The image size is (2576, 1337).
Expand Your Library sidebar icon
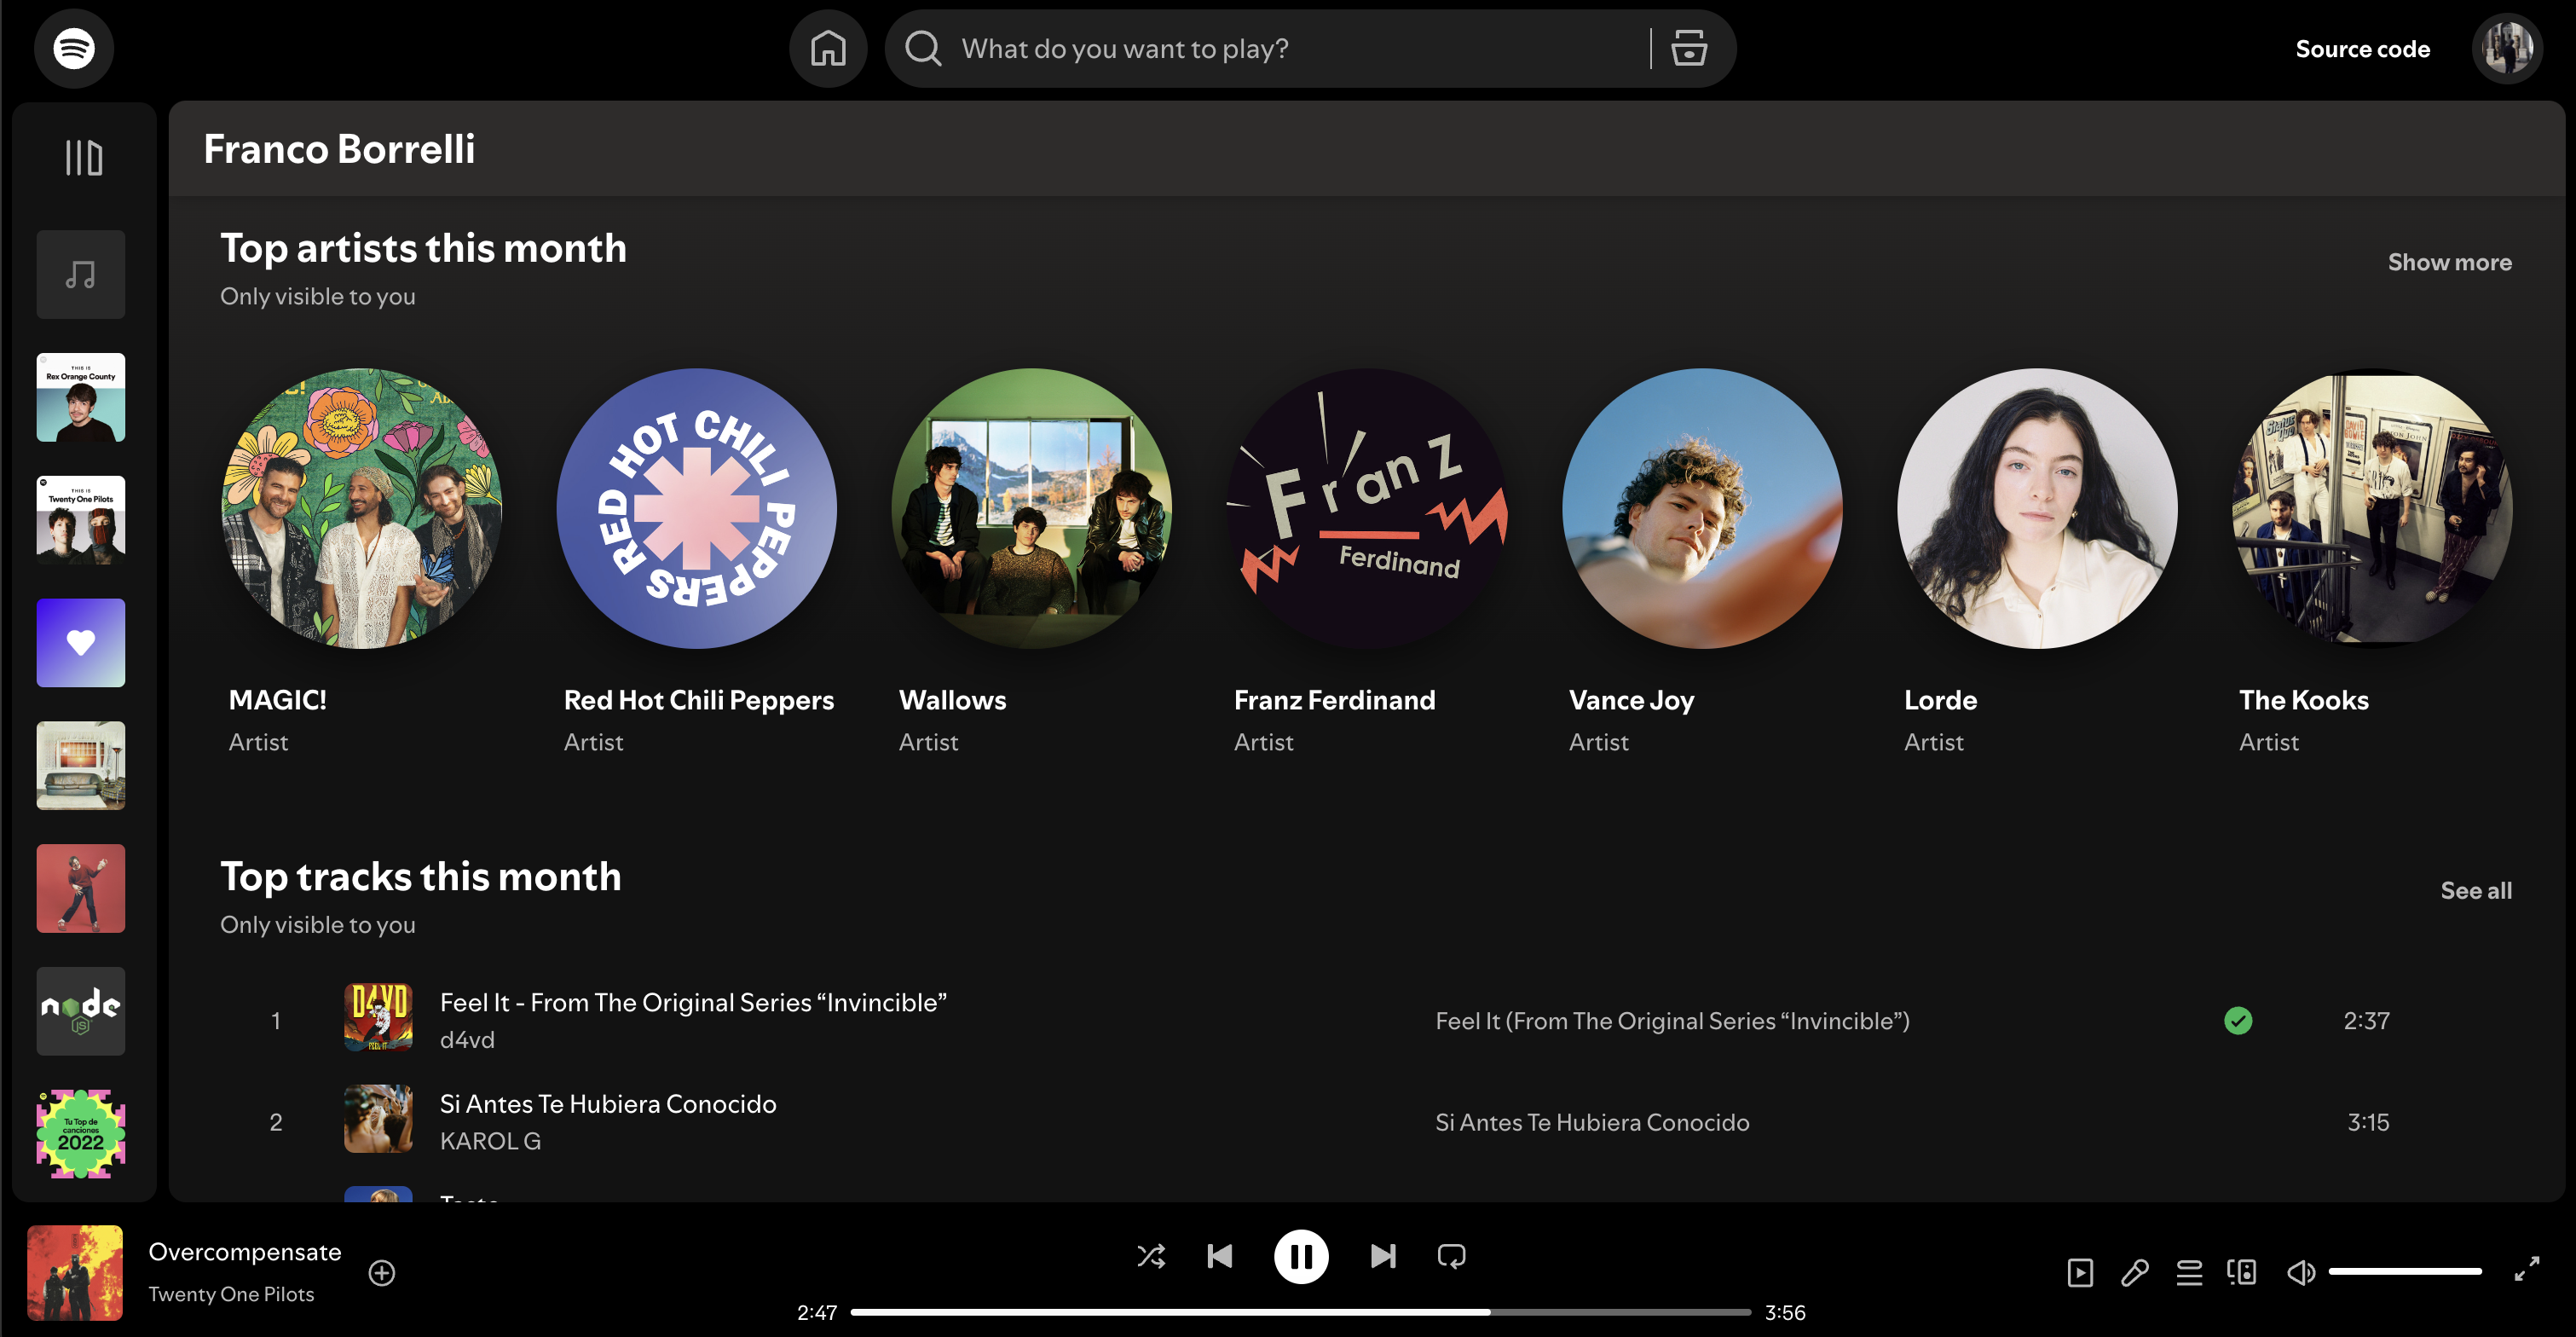click(x=84, y=158)
